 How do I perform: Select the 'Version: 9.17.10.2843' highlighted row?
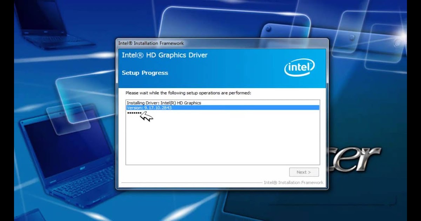(x=223, y=108)
